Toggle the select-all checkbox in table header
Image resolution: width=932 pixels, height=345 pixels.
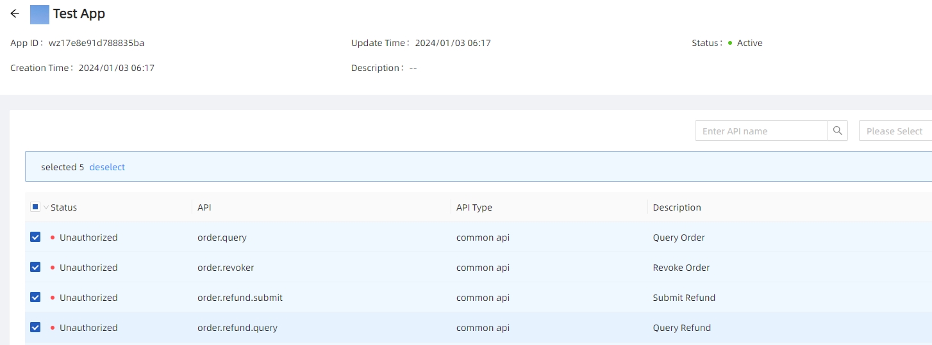35,207
